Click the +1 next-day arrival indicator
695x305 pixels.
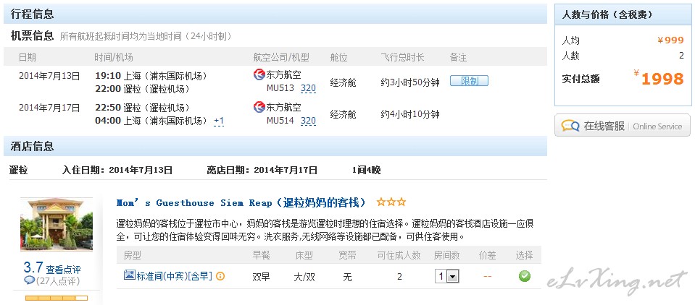click(219, 121)
